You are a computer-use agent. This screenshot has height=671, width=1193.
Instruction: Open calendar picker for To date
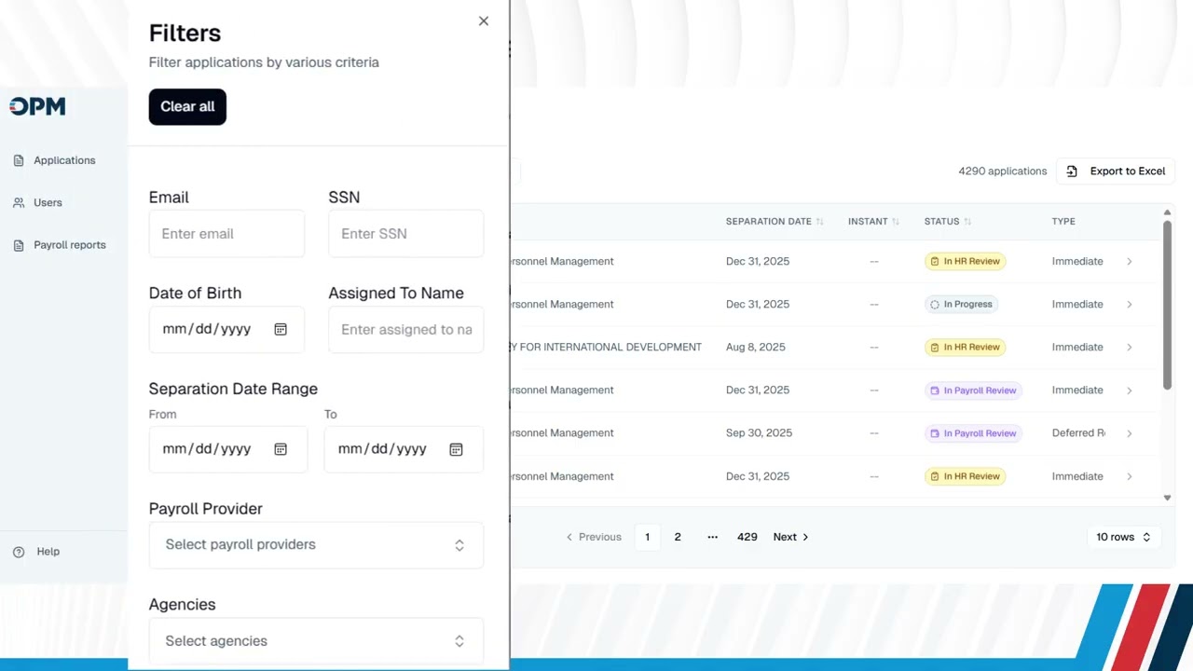[x=456, y=449]
